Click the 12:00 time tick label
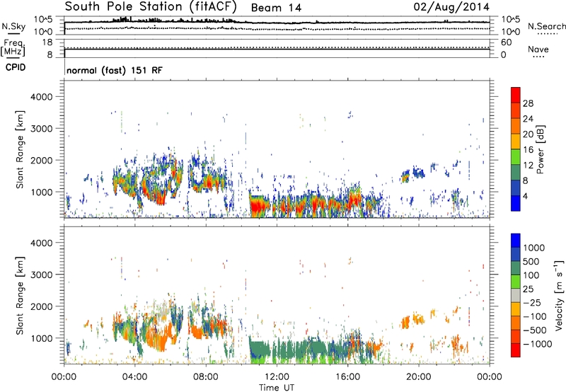 point(277,377)
